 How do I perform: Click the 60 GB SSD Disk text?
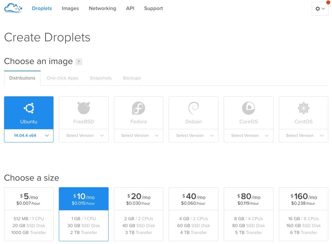[x=193, y=226]
